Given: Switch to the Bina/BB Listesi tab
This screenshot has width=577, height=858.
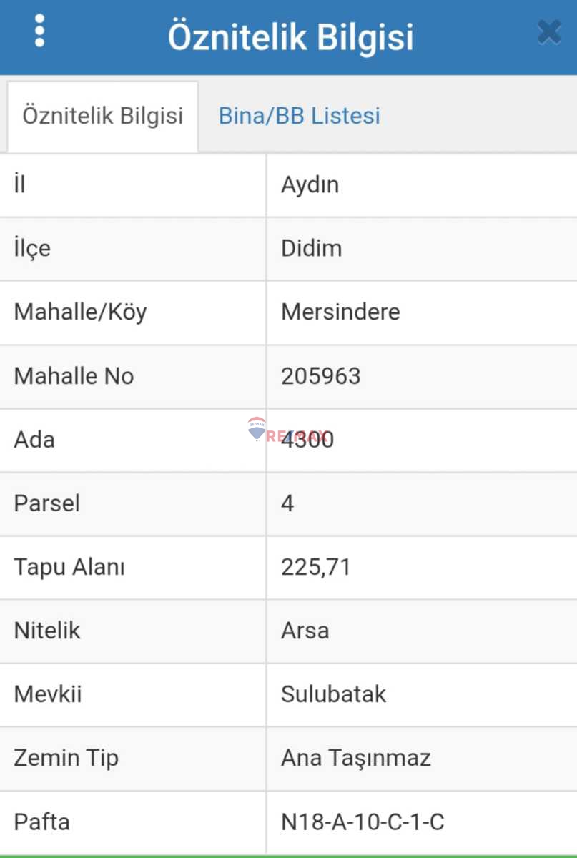Looking at the screenshot, I should point(299,115).
